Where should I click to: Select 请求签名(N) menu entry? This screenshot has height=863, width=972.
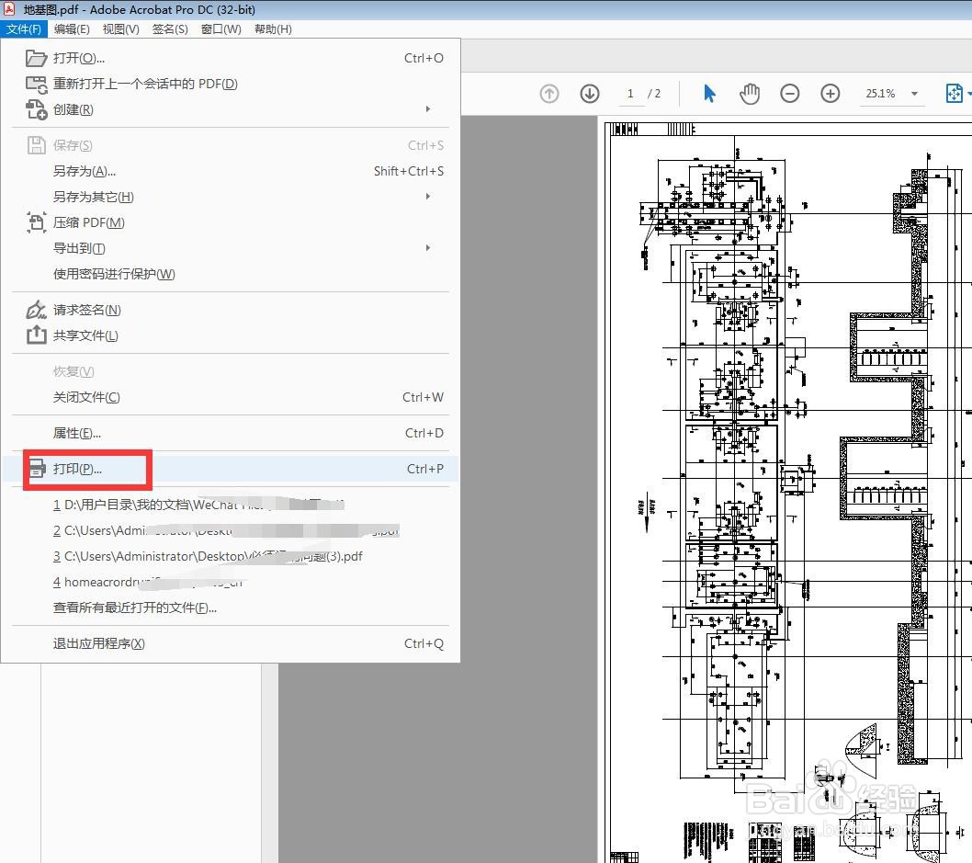coord(230,310)
